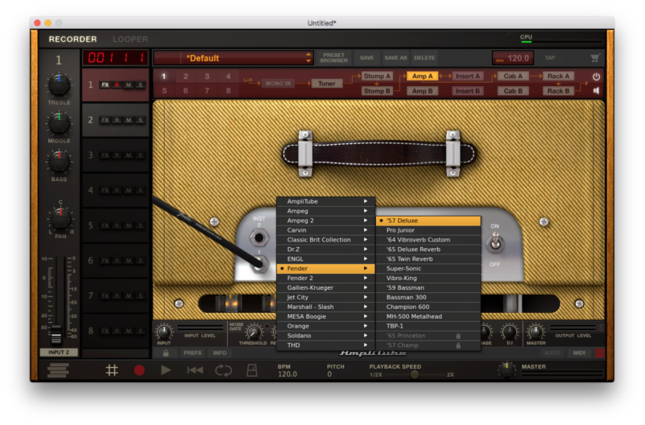
Task: Click the INPUT knob below the amp
Action: [x=163, y=332]
